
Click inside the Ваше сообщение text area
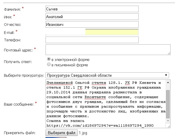106,104
